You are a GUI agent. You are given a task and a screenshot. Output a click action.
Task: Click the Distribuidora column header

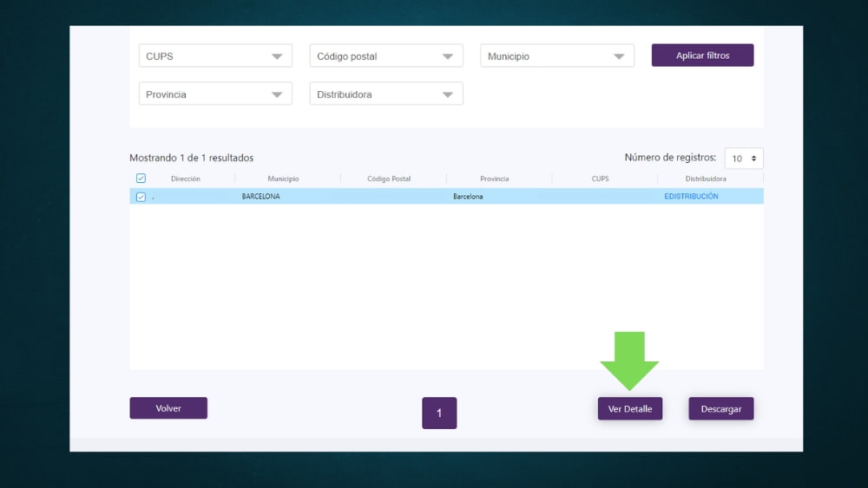(x=706, y=179)
